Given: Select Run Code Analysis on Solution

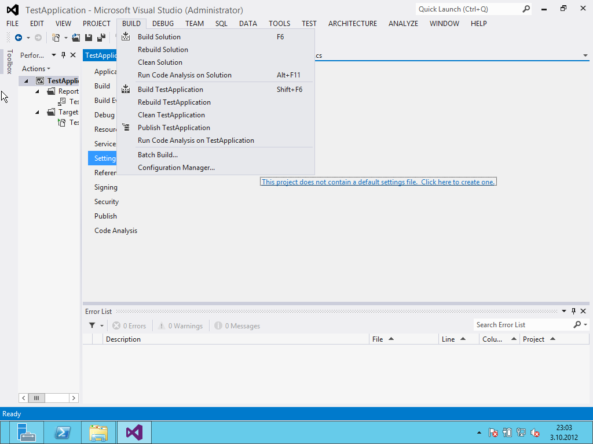Looking at the screenshot, I should pos(215,75).
